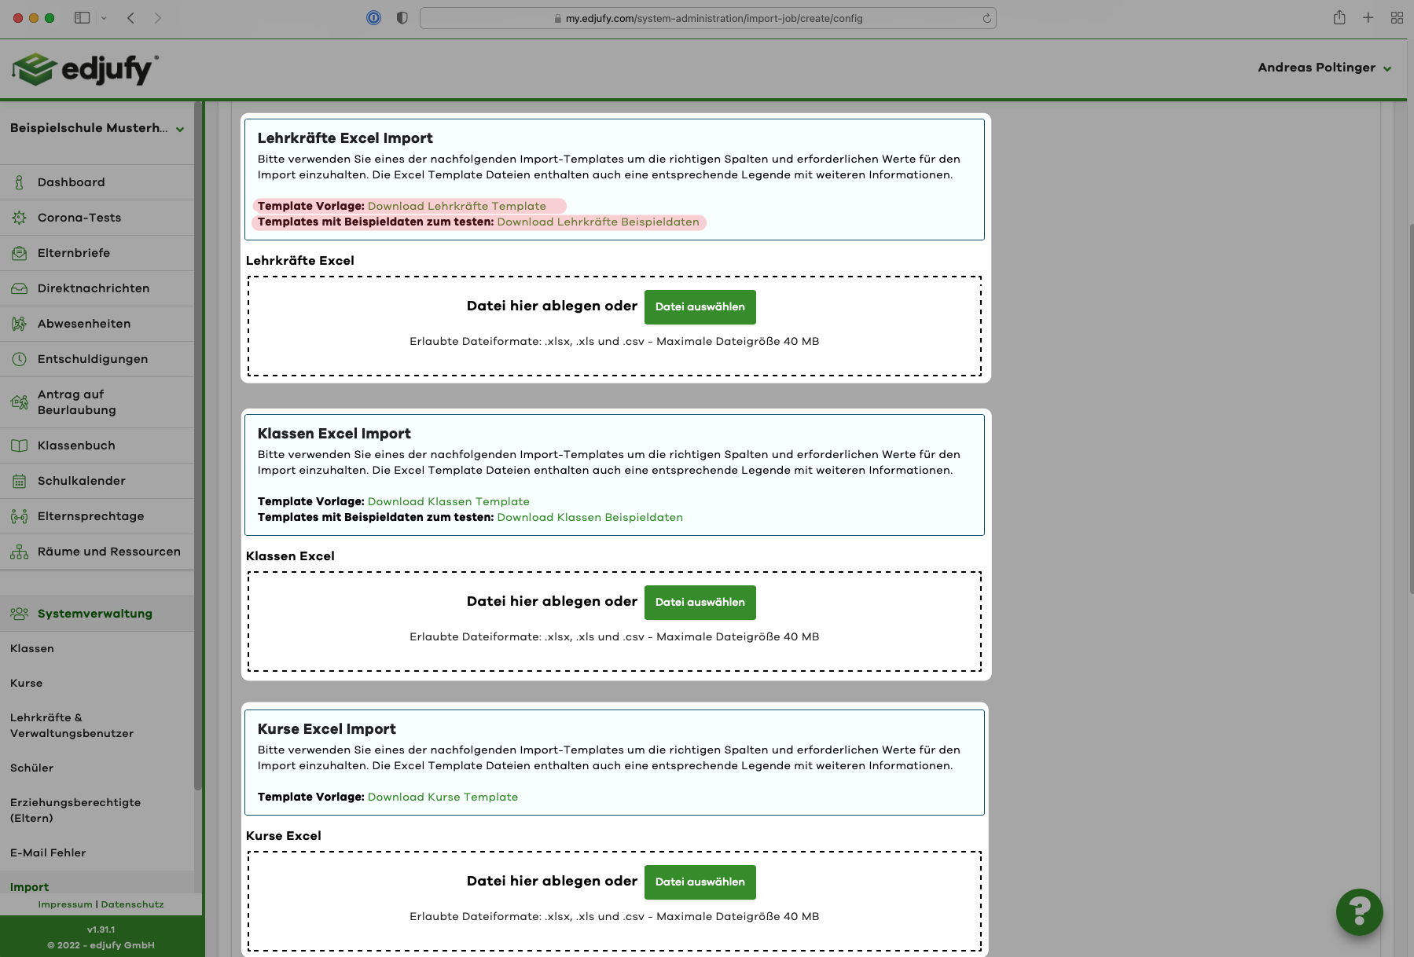
Task: Open Schüler in the Systemverwaltung menu
Action: pyautogui.click(x=32, y=768)
